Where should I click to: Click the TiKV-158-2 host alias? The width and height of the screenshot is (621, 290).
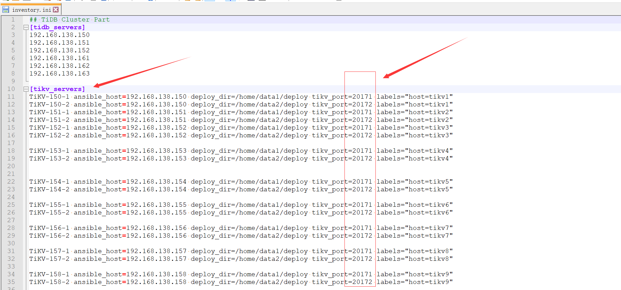(49, 282)
